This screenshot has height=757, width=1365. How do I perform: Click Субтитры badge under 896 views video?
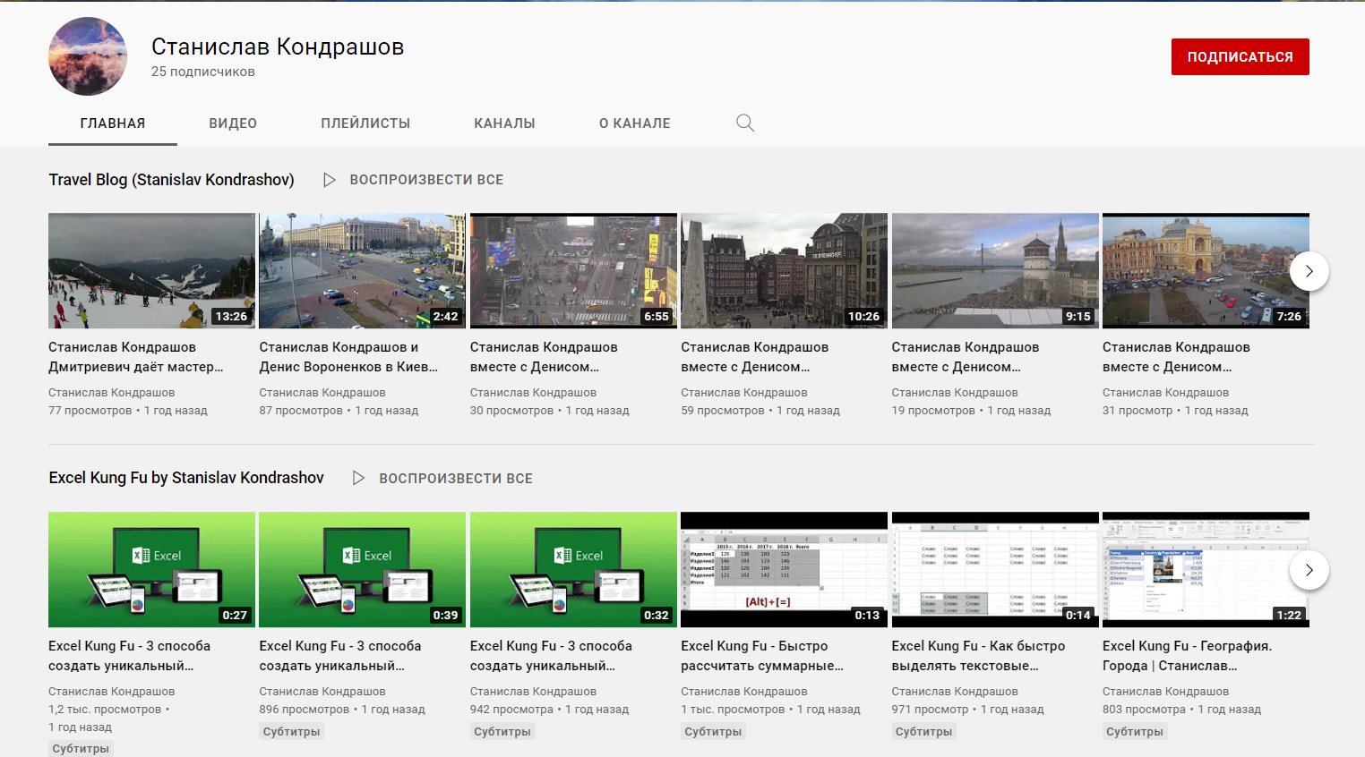click(291, 731)
